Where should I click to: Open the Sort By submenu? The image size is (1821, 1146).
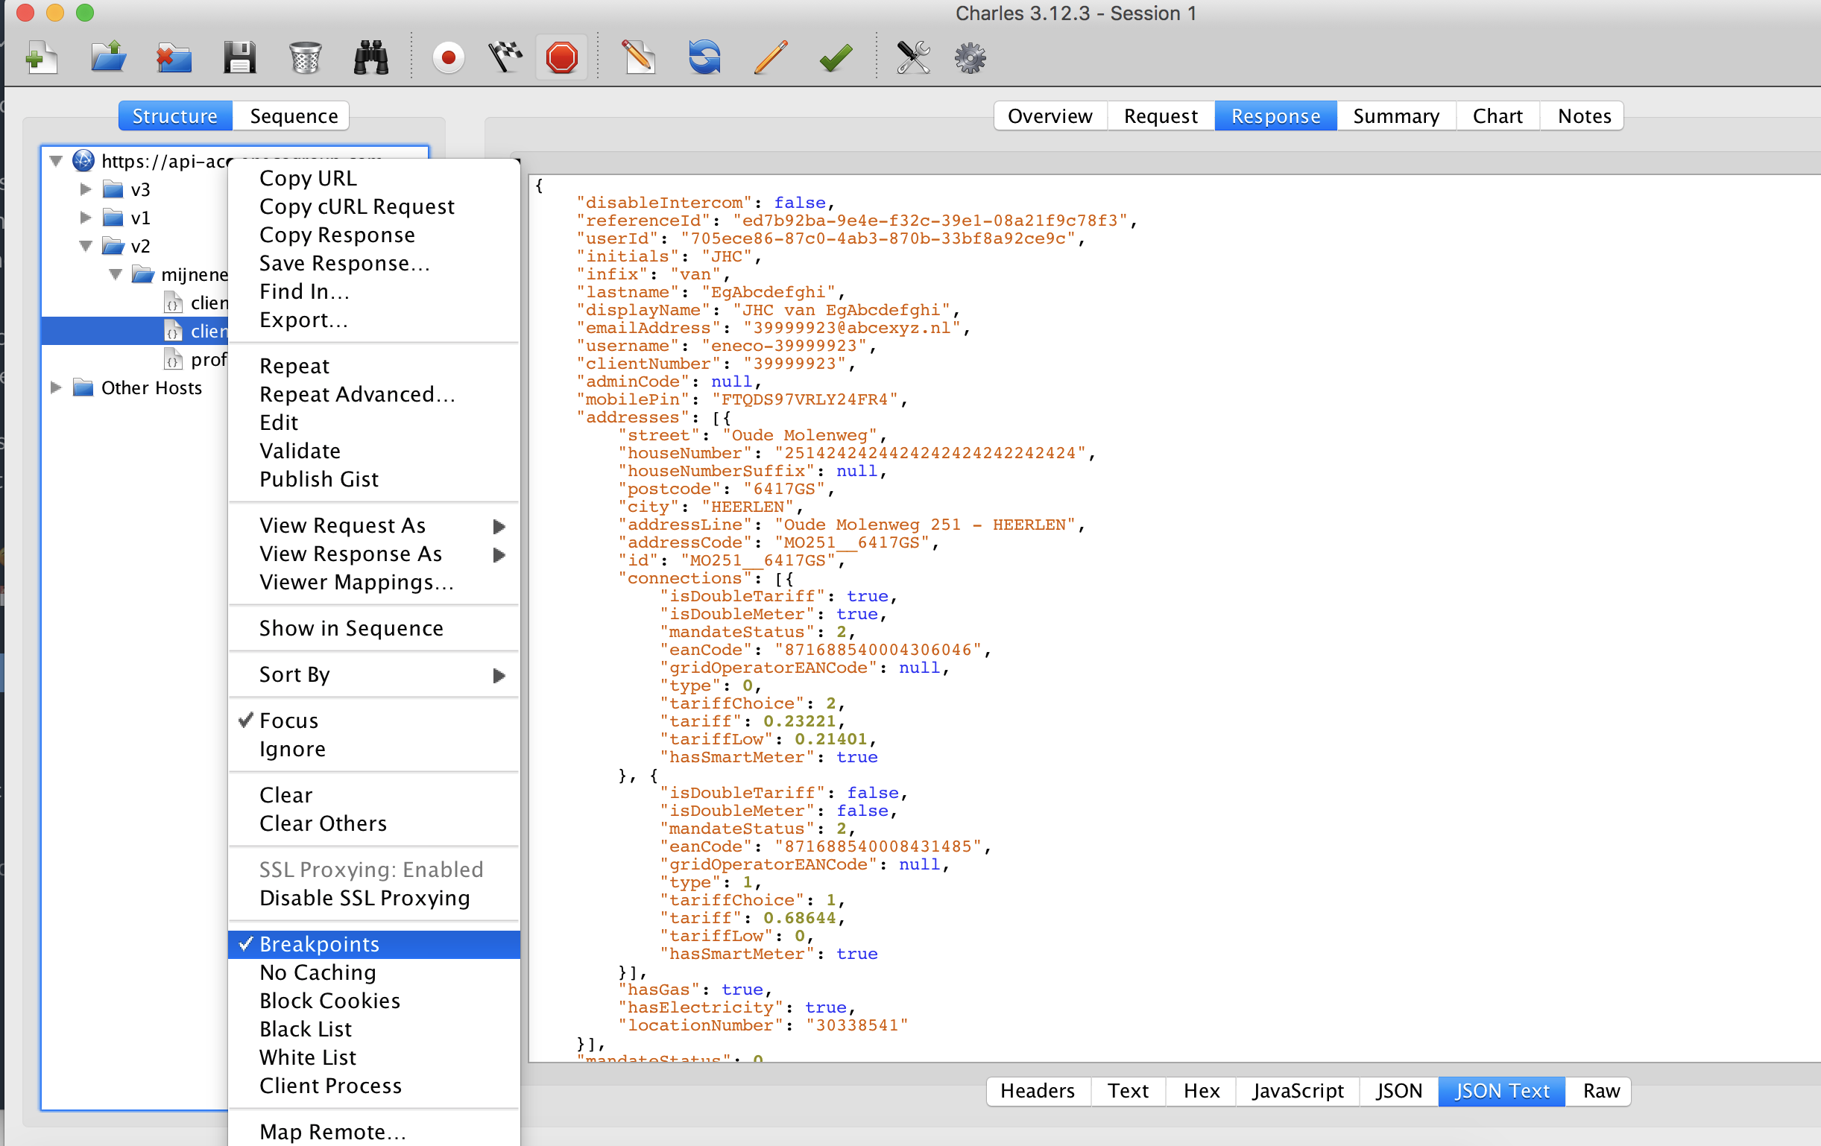[x=294, y=674]
